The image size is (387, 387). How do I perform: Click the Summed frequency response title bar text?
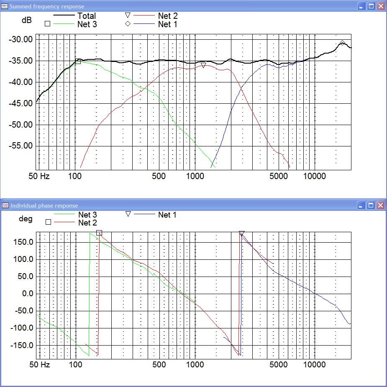47,6
